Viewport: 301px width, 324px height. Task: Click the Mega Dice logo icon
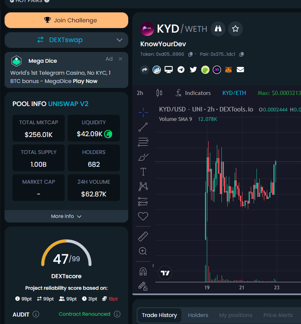(x=16, y=61)
